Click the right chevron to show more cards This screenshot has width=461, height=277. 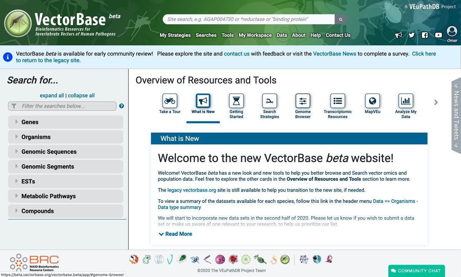tap(436, 102)
